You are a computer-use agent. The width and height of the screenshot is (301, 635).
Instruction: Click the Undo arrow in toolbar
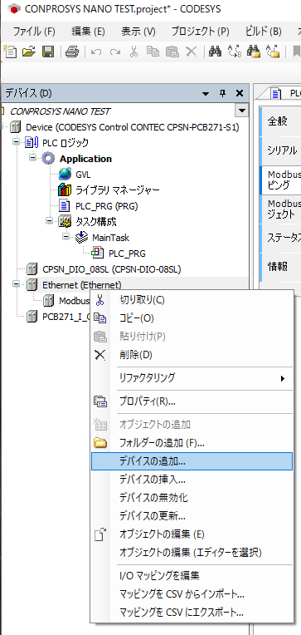96,52
